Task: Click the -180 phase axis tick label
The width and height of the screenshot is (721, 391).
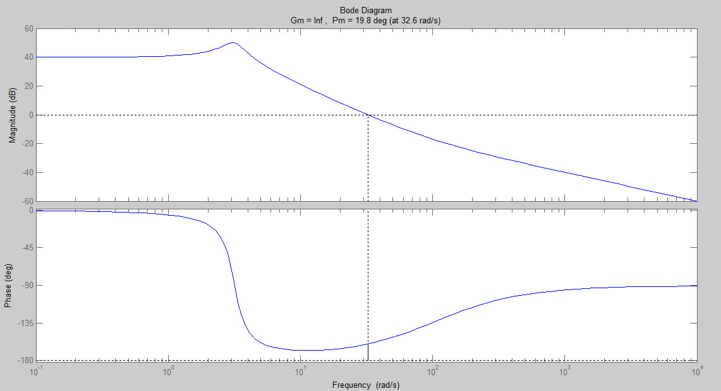Action: pyautogui.click(x=26, y=361)
